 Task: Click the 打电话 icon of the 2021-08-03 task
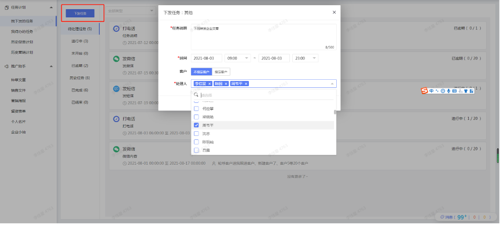coord(116,119)
